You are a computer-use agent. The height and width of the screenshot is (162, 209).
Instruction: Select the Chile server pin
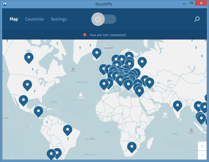pyautogui.click(x=51, y=154)
